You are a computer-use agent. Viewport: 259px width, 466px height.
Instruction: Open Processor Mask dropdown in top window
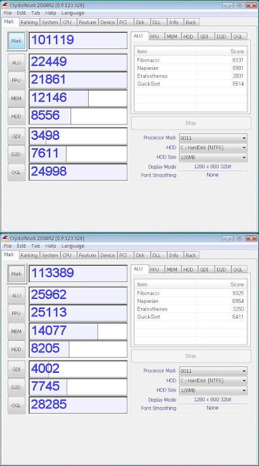pyautogui.click(x=213, y=138)
